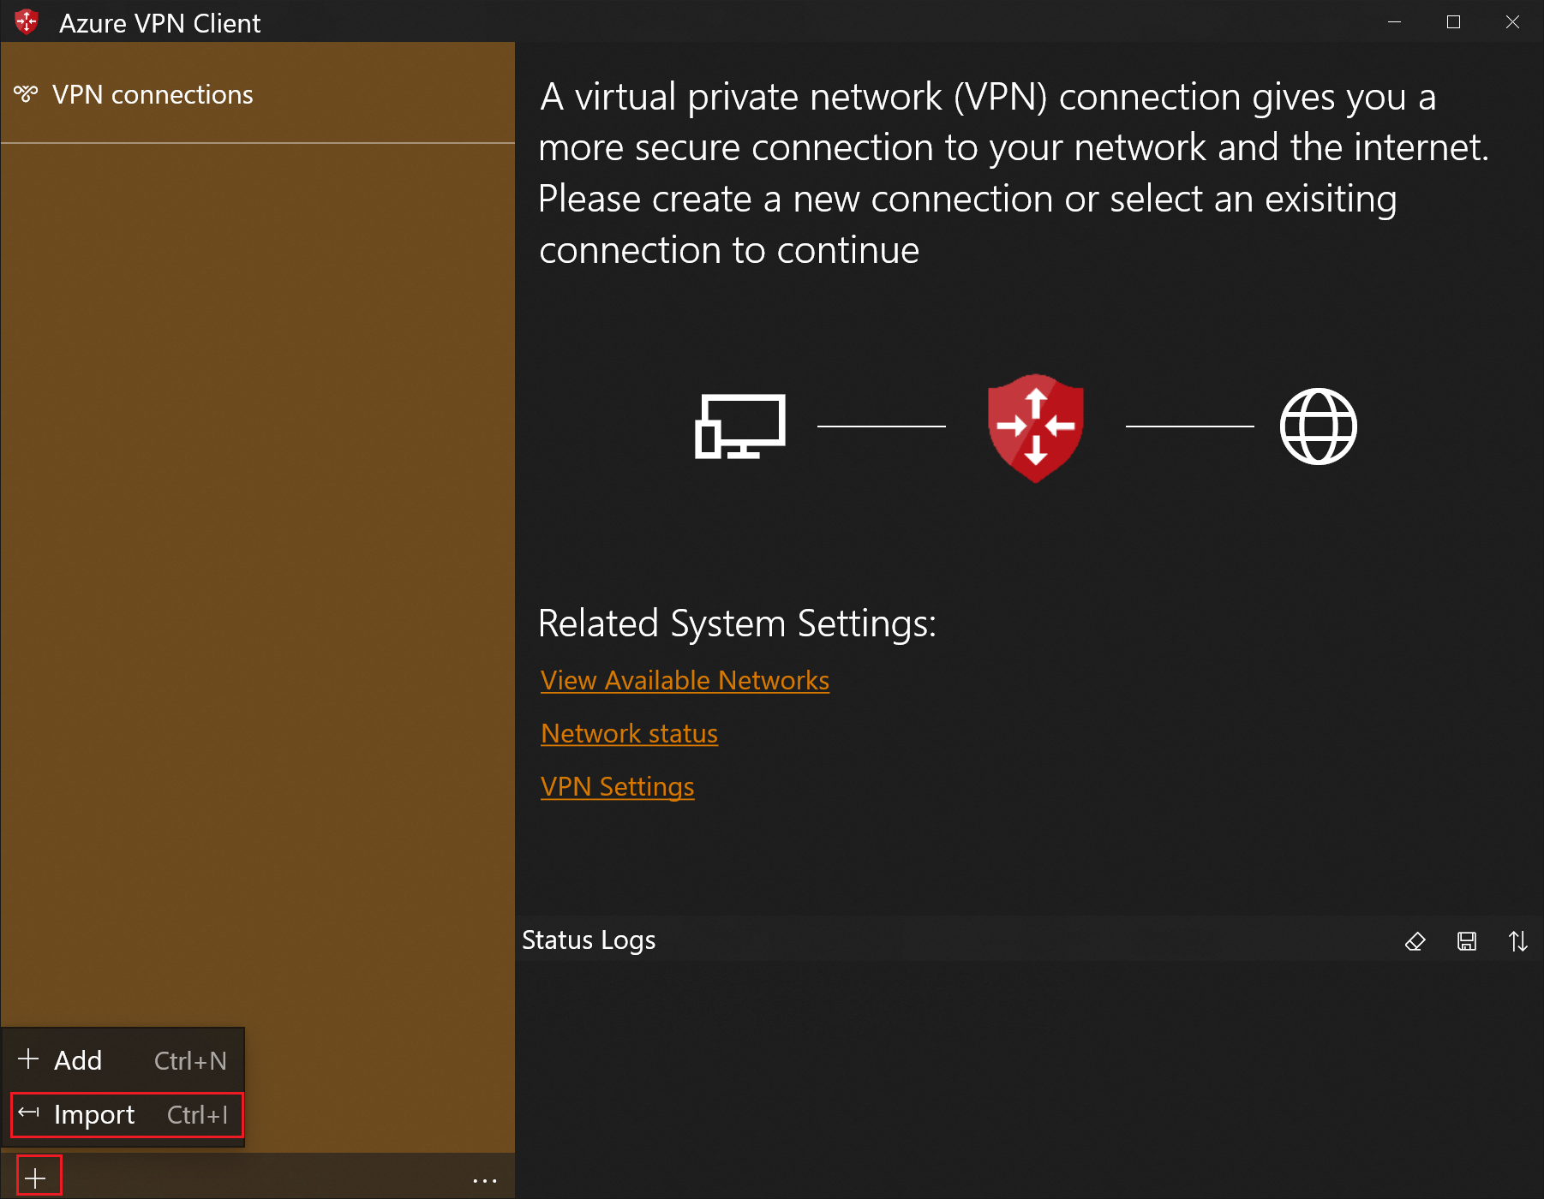Clear status logs with the eraser icon
The image size is (1544, 1199).
[x=1415, y=941]
